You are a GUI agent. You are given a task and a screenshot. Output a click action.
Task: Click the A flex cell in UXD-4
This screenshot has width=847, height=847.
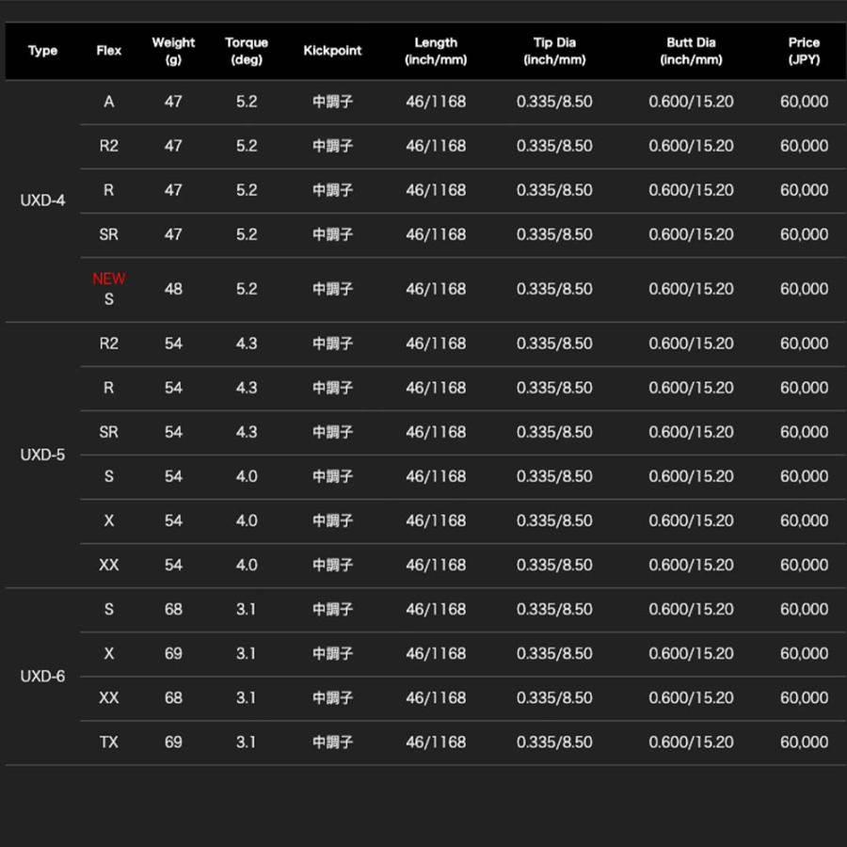108,102
